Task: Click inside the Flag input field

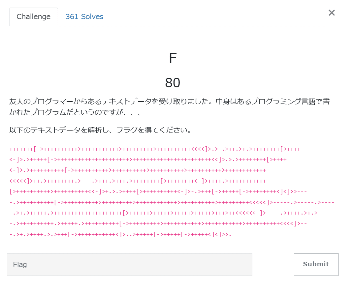Action: pyautogui.click(x=130, y=264)
